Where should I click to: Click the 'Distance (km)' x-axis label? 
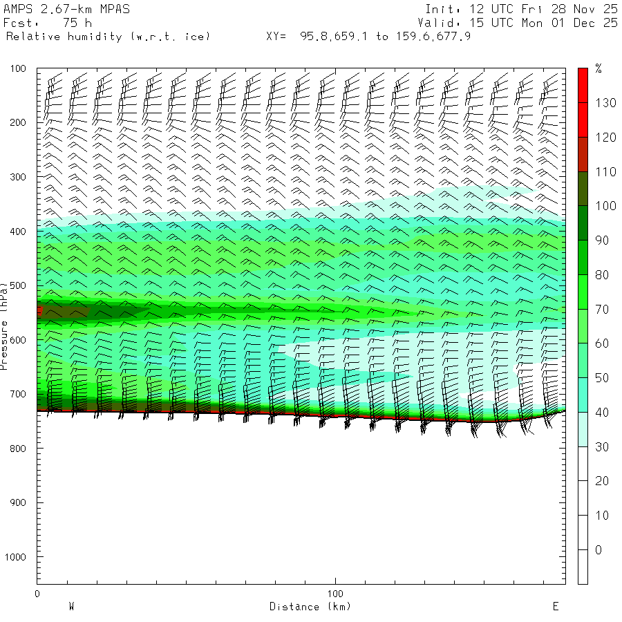point(310,607)
